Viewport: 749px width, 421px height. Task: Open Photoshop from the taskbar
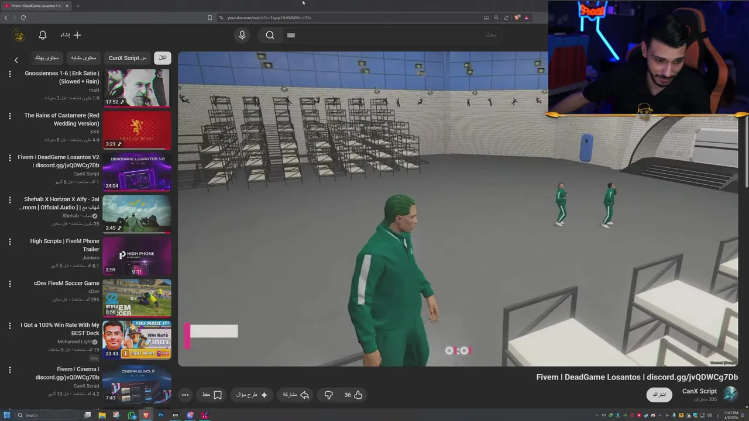point(160,415)
